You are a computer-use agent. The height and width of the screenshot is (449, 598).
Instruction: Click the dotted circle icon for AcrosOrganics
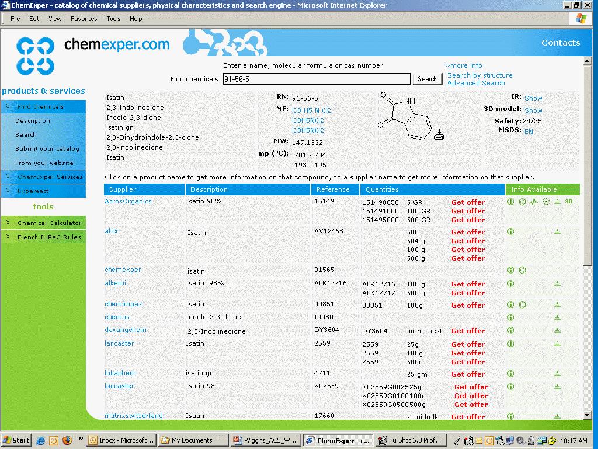[546, 202]
